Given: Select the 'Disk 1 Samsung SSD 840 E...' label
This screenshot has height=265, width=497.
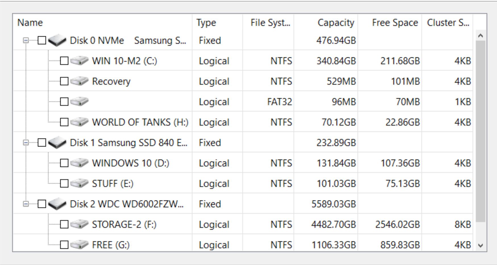Looking at the screenshot, I should pos(129,143).
